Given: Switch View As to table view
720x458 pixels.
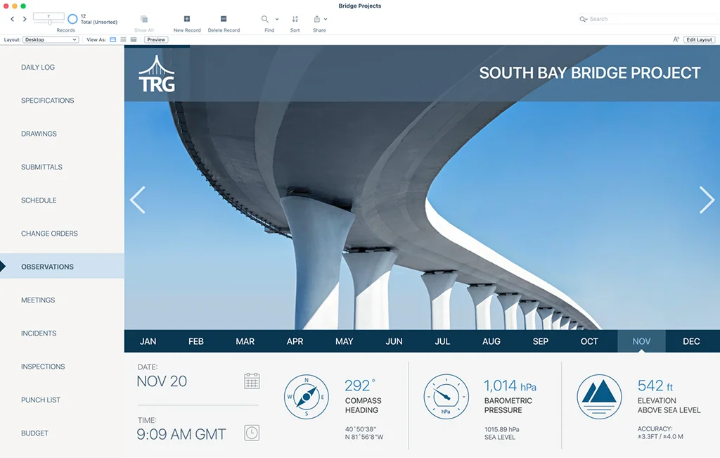Looking at the screenshot, I should [134, 40].
